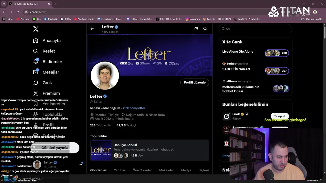View 228 Takip edilen list
326x183 pixels.
(101, 125)
